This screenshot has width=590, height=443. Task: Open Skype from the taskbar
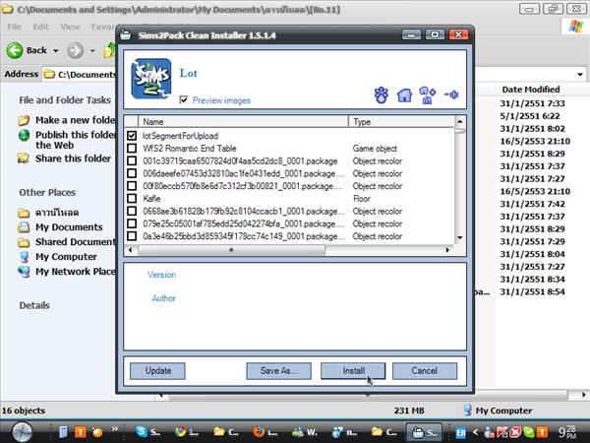(147, 432)
